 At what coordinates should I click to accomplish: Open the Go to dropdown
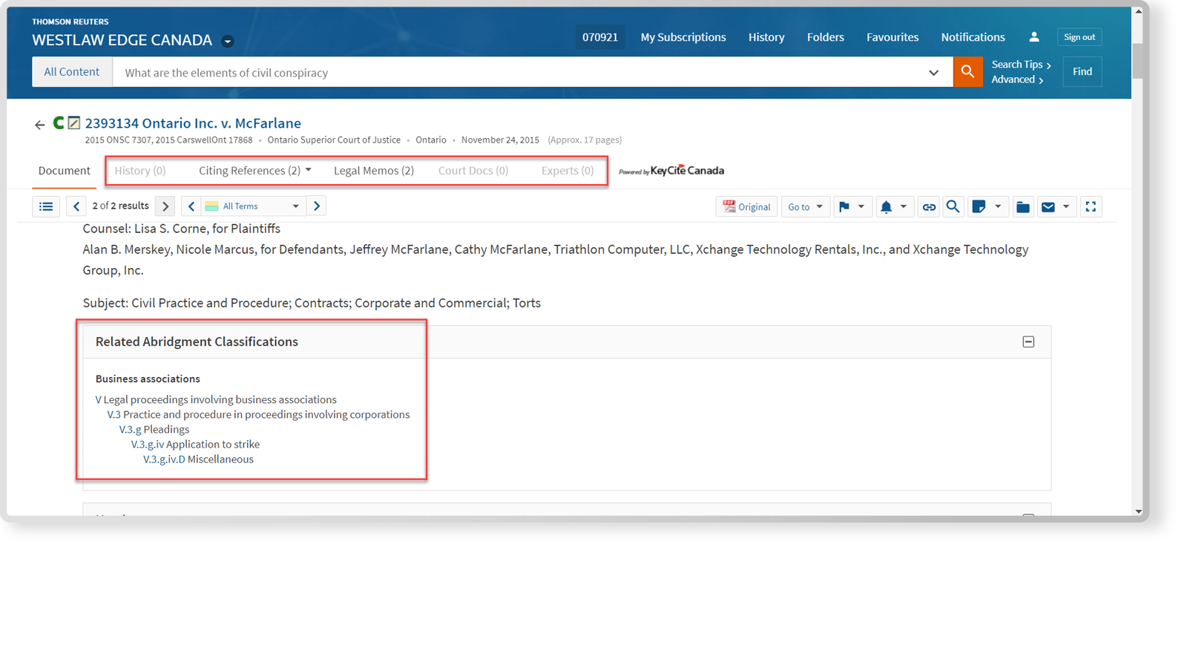pyautogui.click(x=805, y=207)
